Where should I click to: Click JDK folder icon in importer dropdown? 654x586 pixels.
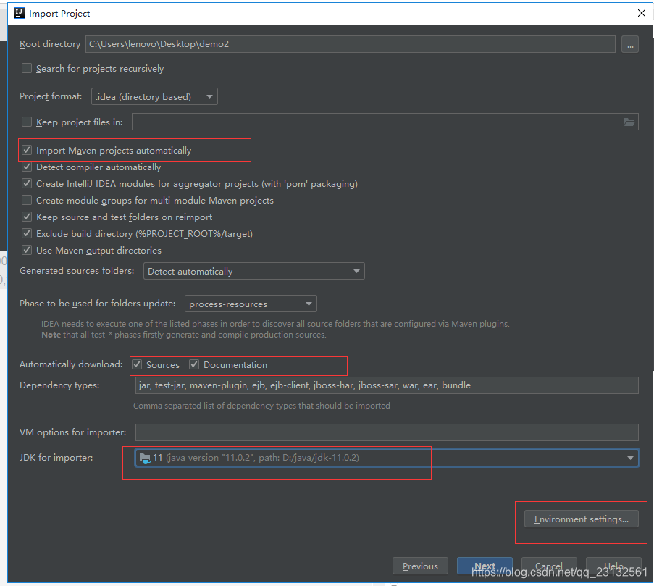pyautogui.click(x=145, y=458)
